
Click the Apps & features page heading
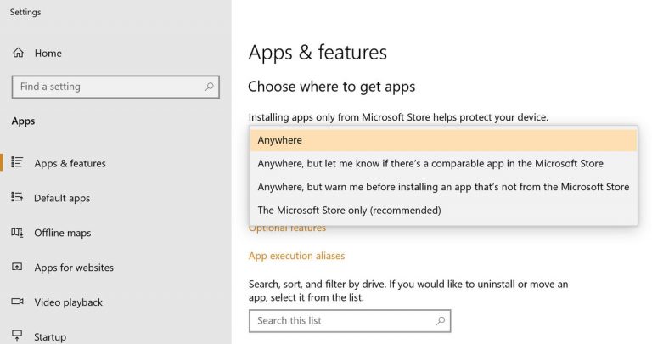(318, 53)
